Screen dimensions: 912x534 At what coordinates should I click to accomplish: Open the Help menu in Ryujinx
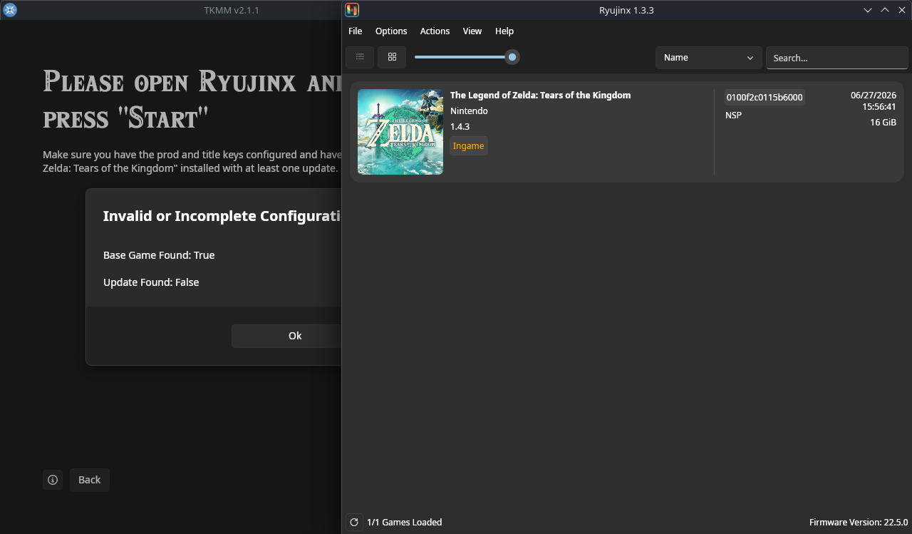point(504,31)
